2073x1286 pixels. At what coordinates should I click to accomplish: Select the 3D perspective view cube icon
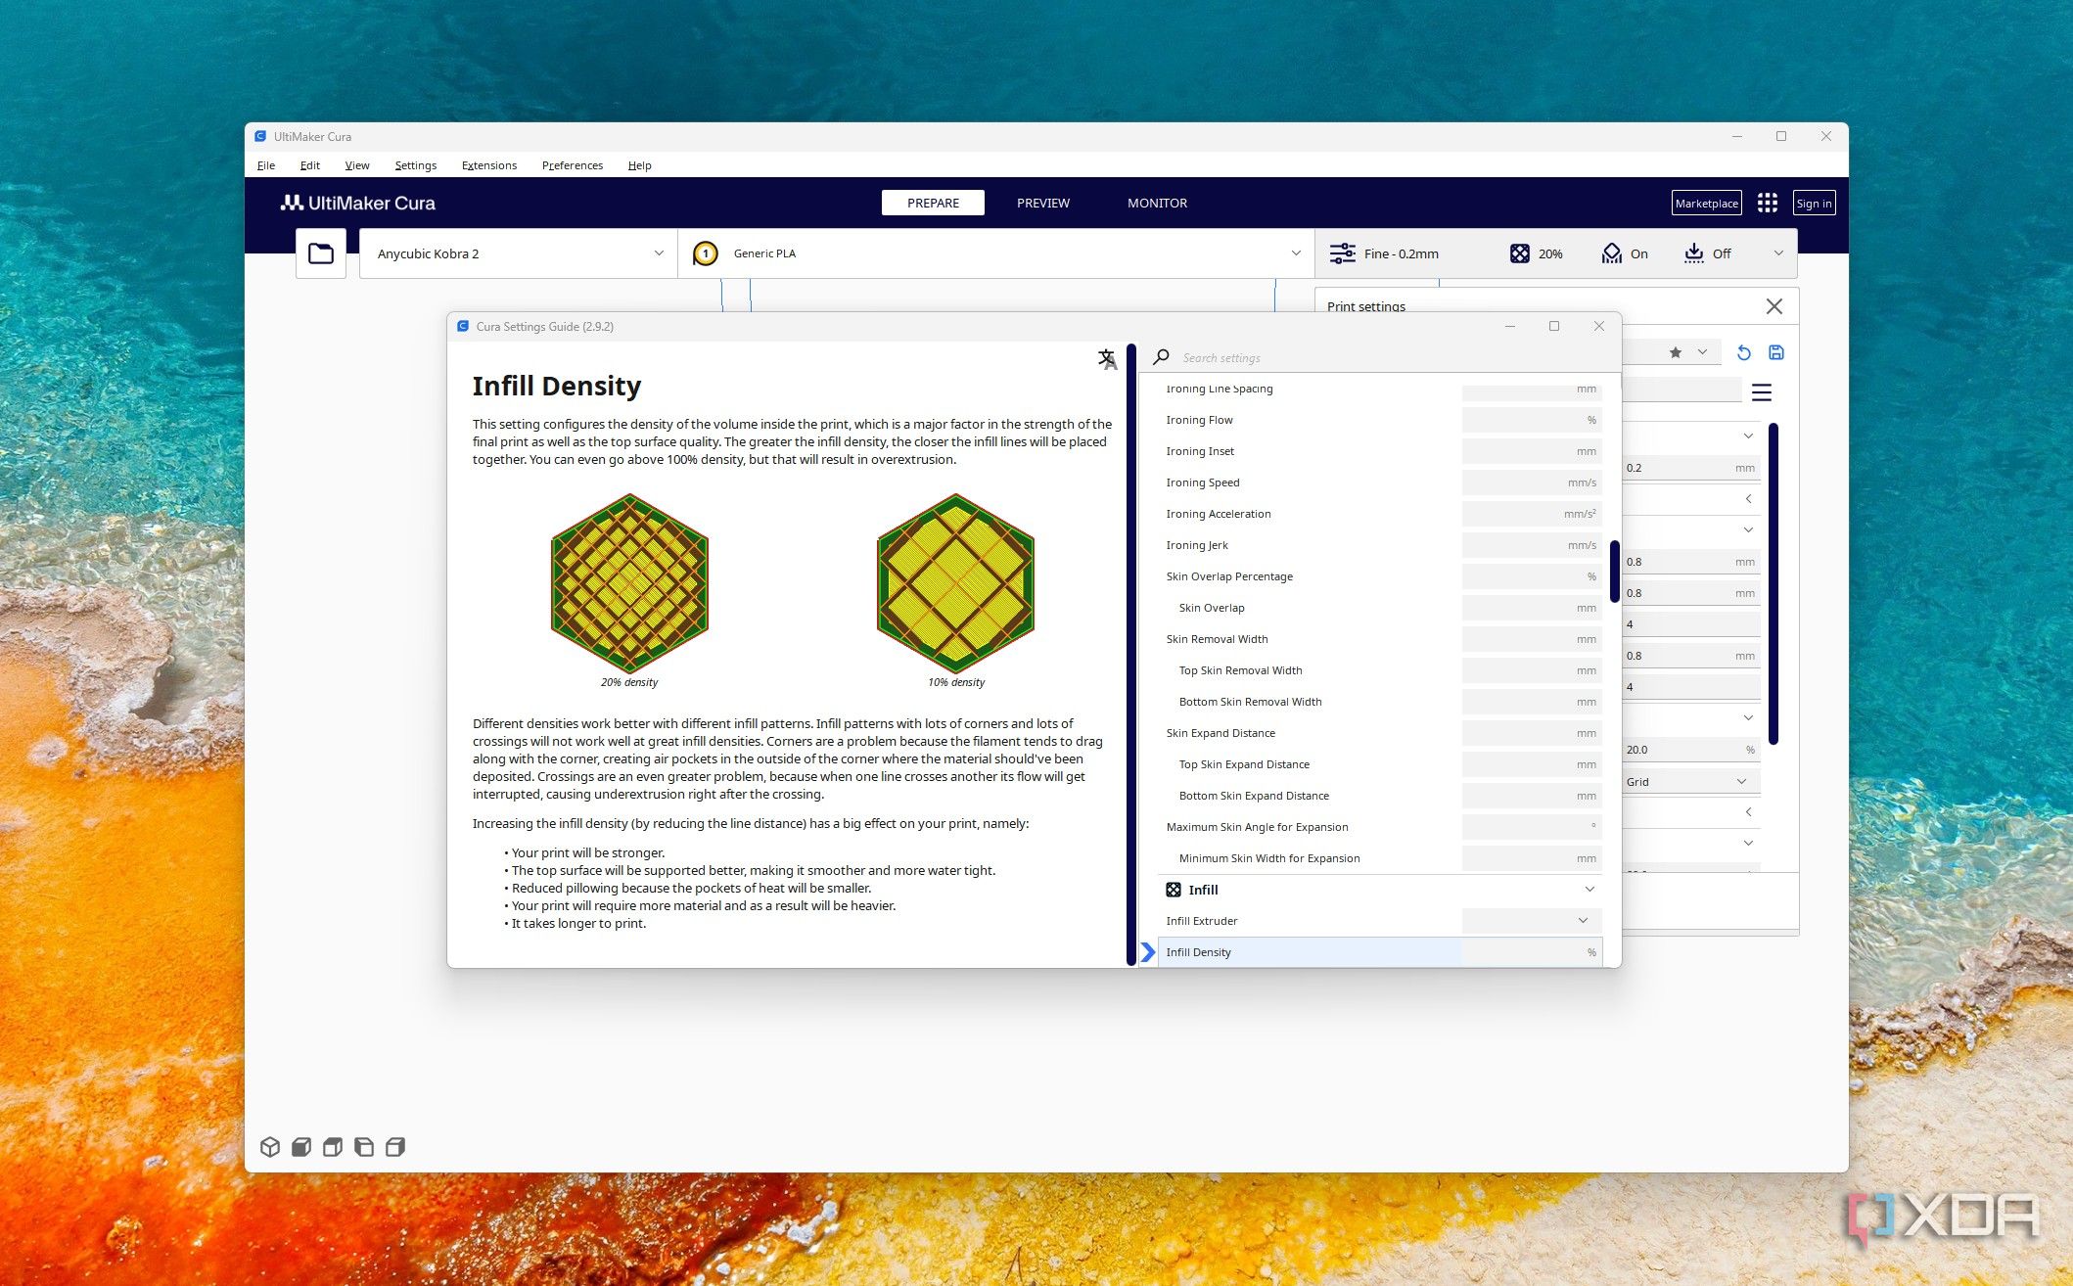click(x=270, y=1147)
